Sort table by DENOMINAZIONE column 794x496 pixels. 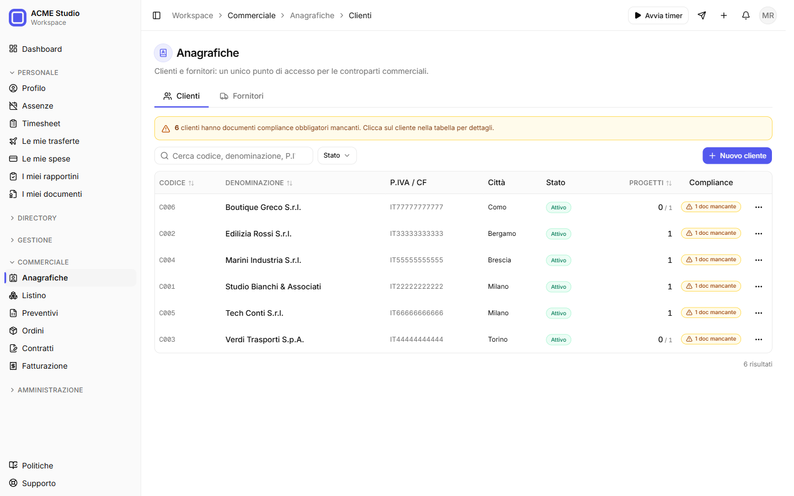point(259,183)
